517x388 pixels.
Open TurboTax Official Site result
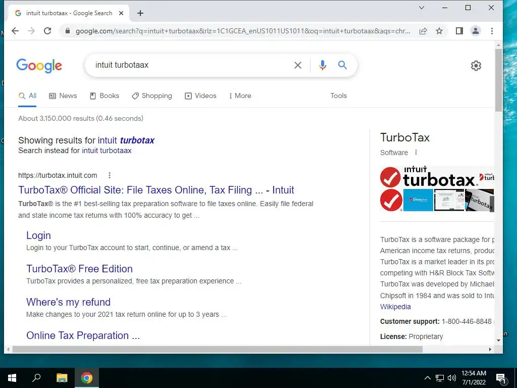click(157, 190)
